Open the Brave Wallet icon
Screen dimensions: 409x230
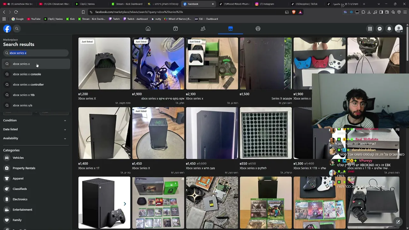tap(387, 12)
